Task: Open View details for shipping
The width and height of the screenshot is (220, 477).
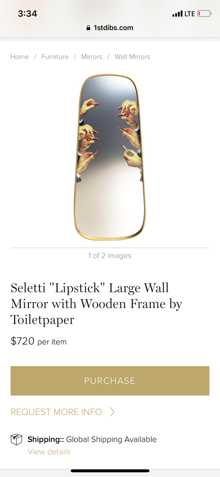Action: pyautogui.click(x=49, y=451)
